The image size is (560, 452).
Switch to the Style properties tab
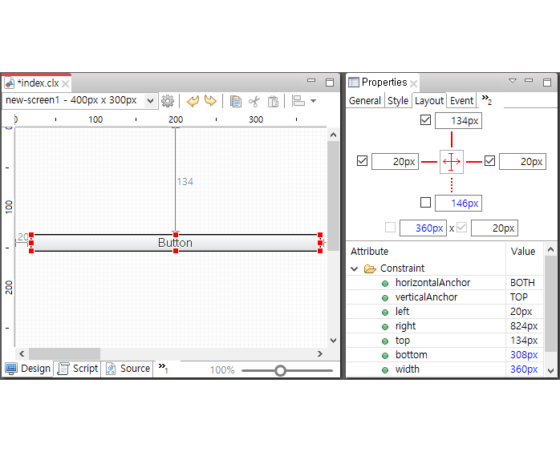[x=398, y=101]
